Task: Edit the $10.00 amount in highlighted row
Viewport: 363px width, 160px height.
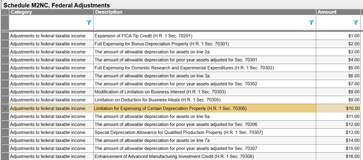Action: (338, 108)
